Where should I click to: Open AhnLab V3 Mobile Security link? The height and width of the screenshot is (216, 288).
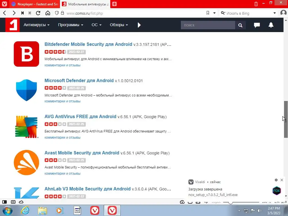(x=88, y=189)
